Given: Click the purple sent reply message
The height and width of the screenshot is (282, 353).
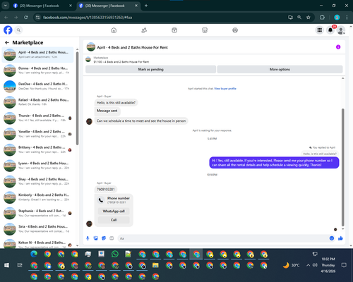Looking at the screenshot, I should pyautogui.click(x=274, y=163).
